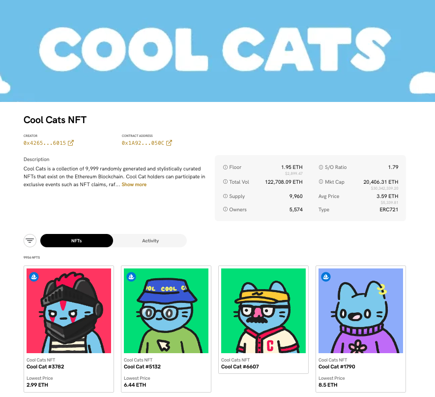Click OpenSea badge on Cool Cat #5132

pos(131,277)
